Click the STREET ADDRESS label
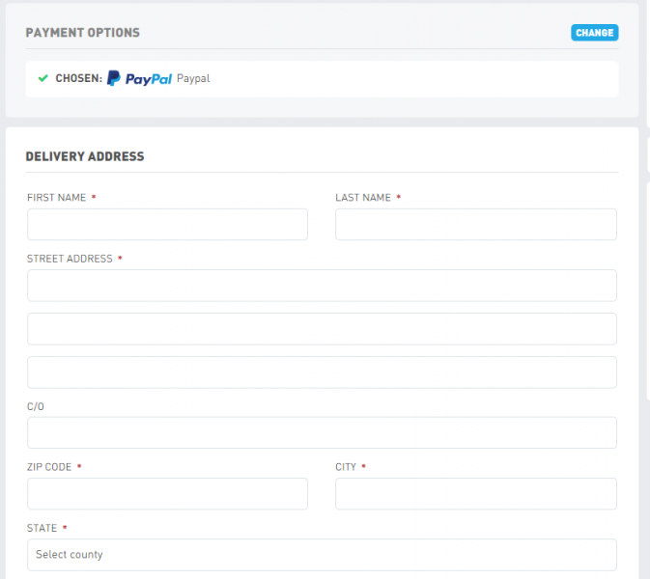The width and height of the screenshot is (650, 579). pyautogui.click(x=69, y=259)
